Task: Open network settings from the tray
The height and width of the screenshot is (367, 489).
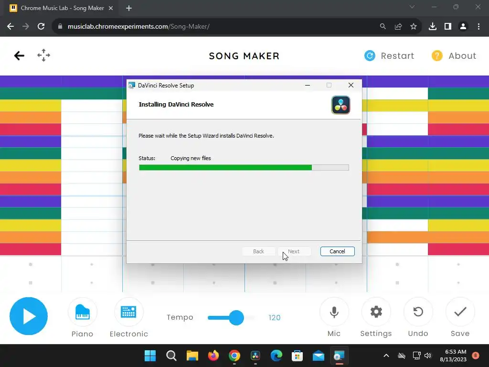Action: 416,356
